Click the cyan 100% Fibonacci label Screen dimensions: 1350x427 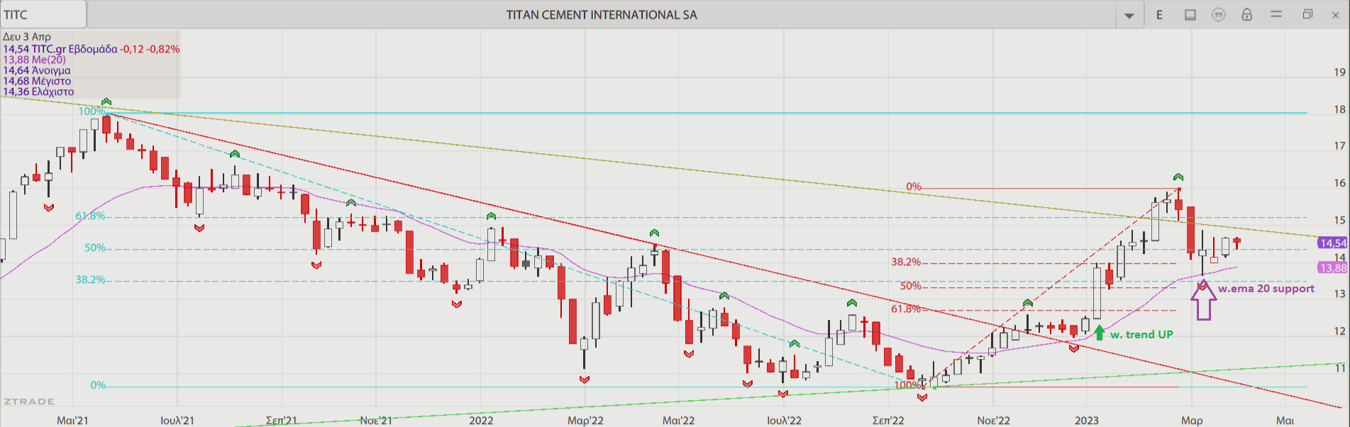click(x=92, y=111)
